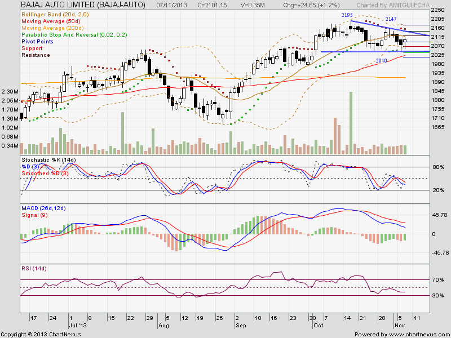Click the 20% stochastic level label
The width and height of the screenshot is (451, 338).
(437, 190)
